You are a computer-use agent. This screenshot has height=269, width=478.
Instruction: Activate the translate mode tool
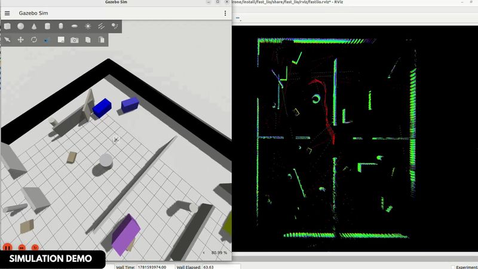pos(21,39)
